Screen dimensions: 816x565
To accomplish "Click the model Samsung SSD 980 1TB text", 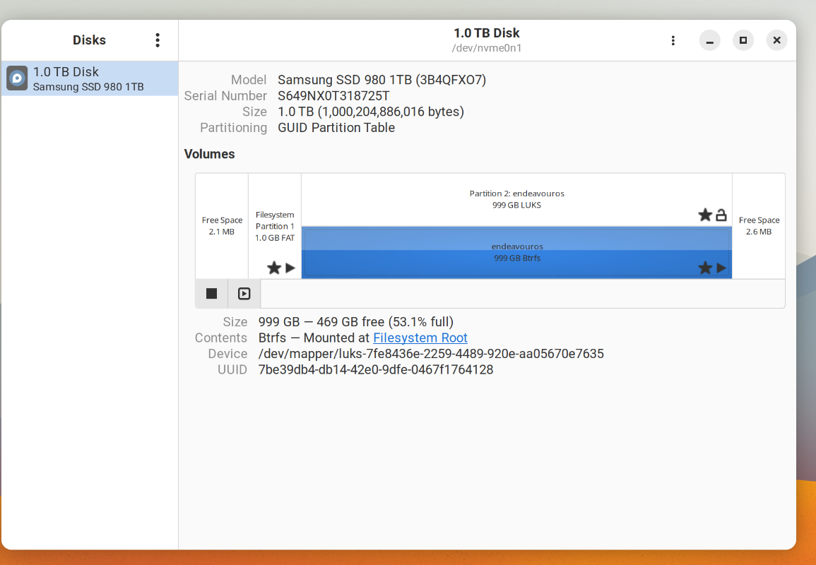I will coord(382,80).
